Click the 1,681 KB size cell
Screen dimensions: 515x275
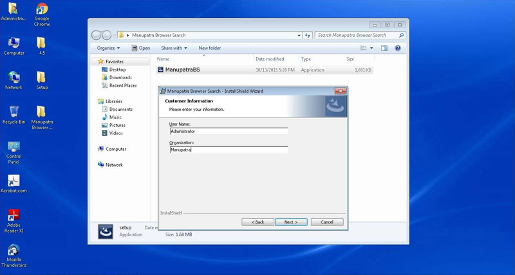point(363,70)
